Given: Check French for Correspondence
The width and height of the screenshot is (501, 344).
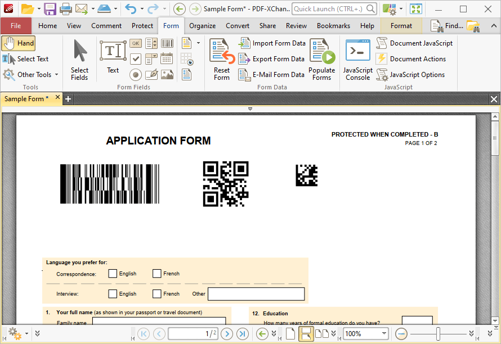Looking at the screenshot, I should [157, 274].
